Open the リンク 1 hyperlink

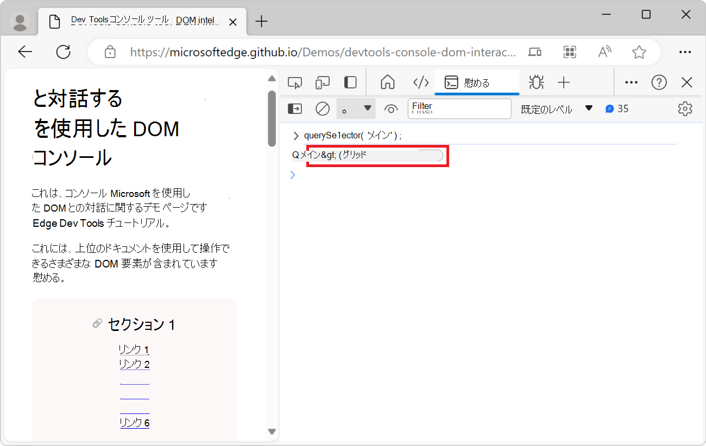[134, 349]
